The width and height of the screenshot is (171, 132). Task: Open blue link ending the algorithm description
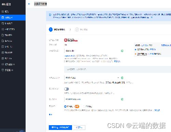click(x=157, y=110)
